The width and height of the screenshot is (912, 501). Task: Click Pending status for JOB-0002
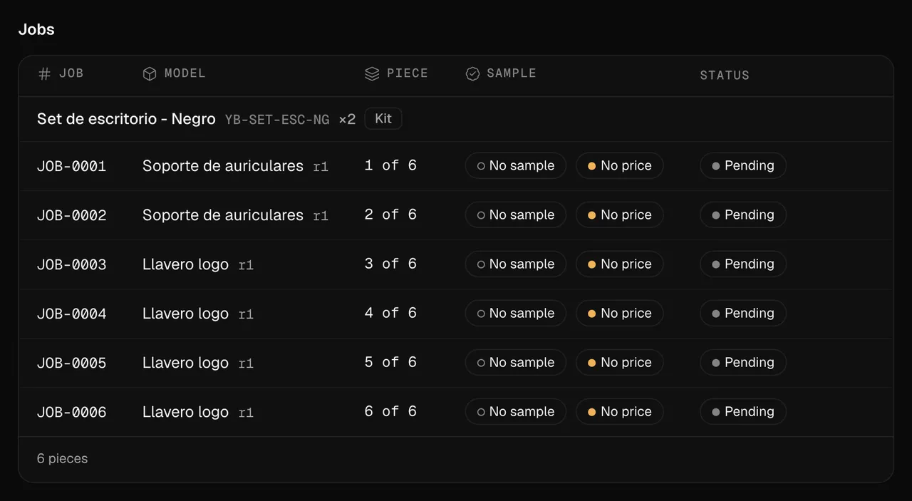pyautogui.click(x=743, y=215)
